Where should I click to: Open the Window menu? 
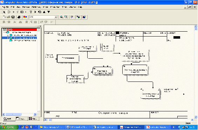click(x=73, y=7)
